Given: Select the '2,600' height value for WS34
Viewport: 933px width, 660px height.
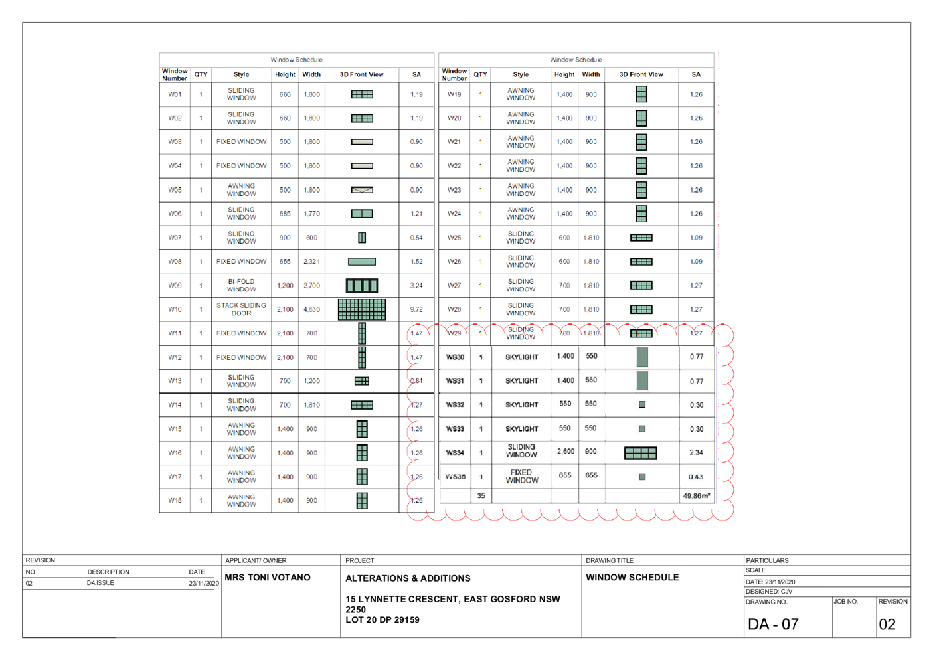Looking at the screenshot, I should coord(566,452).
